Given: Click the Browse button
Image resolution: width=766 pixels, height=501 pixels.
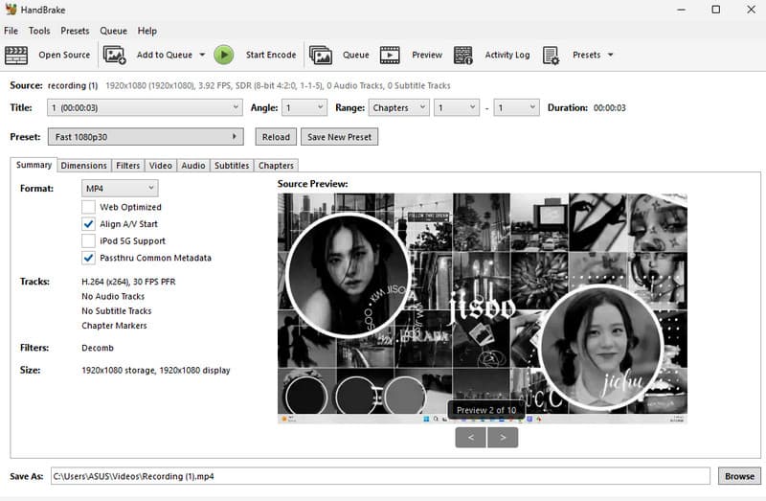Looking at the screenshot, I should pos(739,476).
